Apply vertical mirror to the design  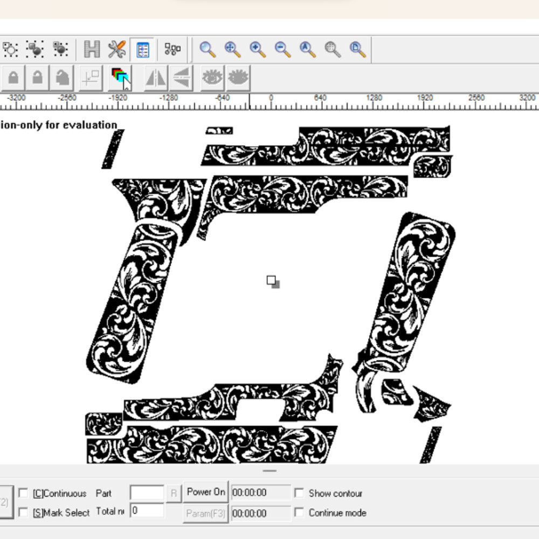tap(181, 77)
